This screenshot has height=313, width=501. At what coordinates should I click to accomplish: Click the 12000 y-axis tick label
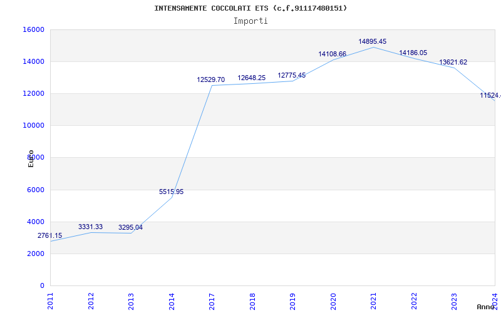point(33,93)
